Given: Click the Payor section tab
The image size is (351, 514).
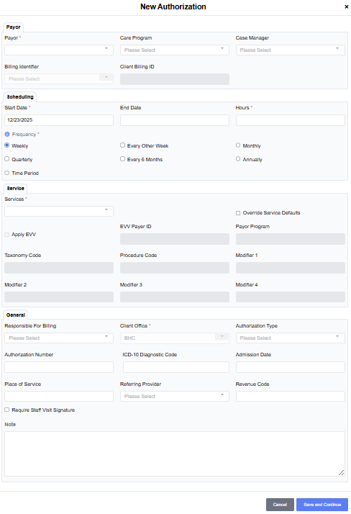Looking at the screenshot, I should tap(13, 27).
